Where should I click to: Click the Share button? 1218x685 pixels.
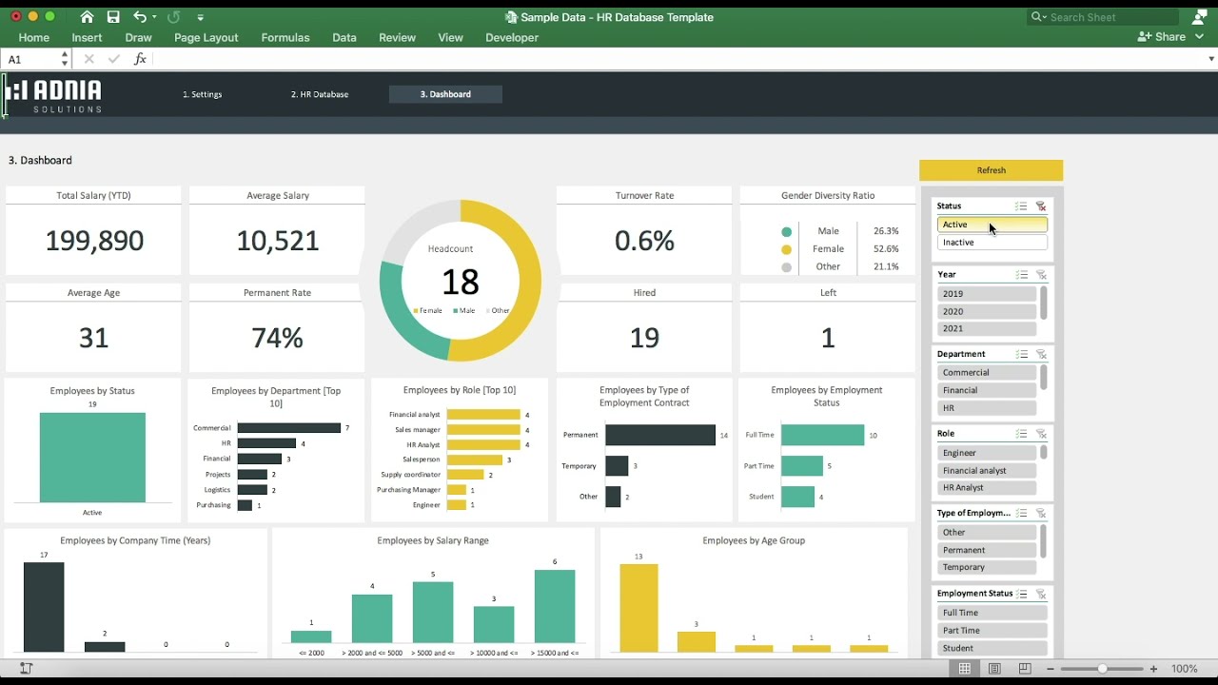click(x=1162, y=37)
